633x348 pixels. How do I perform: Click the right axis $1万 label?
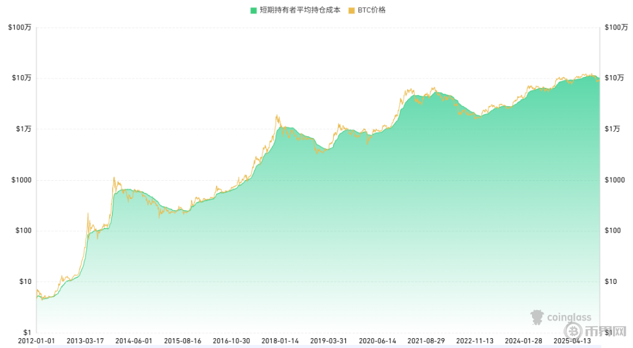(x=615, y=129)
